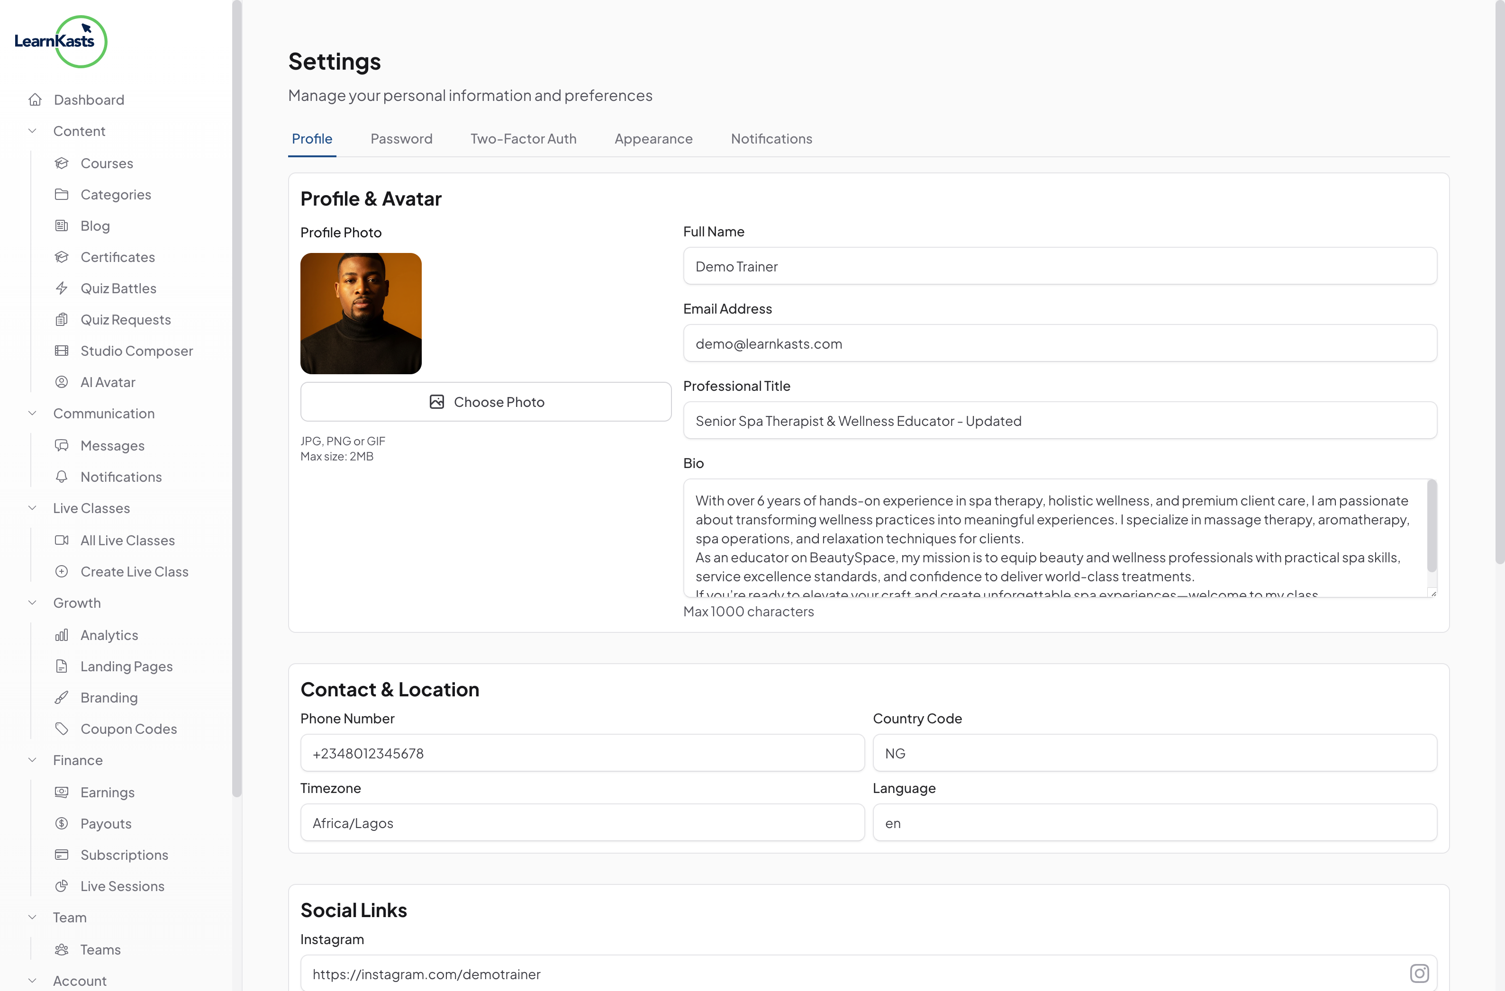This screenshot has width=1505, height=991.
Task: Click the Instagram icon beside the URL field
Action: click(x=1420, y=973)
